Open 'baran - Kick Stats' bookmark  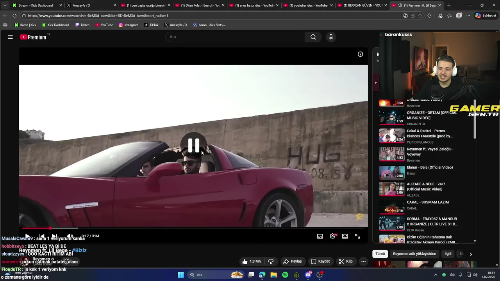pyautogui.click(x=209, y=25)
